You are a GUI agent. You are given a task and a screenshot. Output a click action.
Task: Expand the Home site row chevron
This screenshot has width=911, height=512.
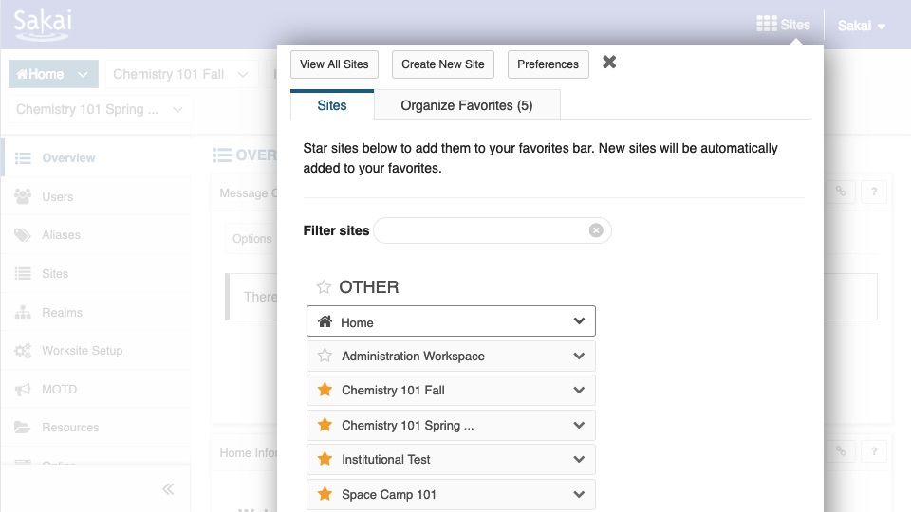point(579,321)
